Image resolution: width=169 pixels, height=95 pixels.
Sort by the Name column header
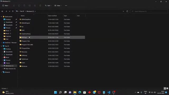pos(22,16)
